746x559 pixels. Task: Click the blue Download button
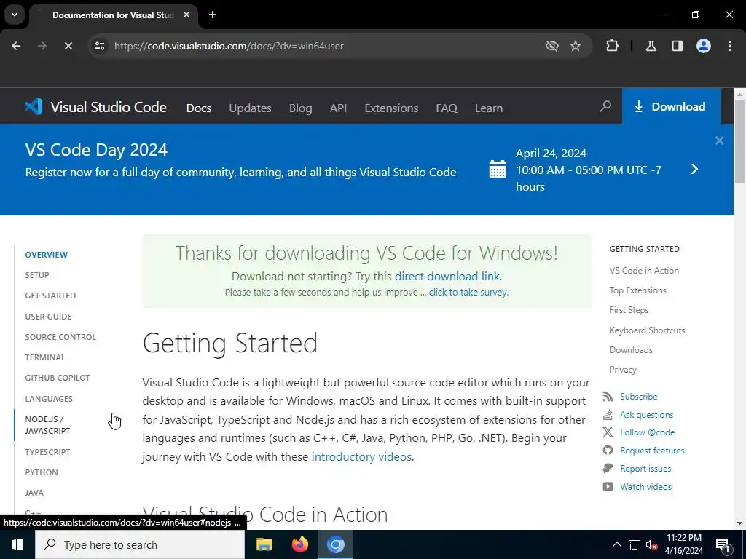click(671, 106)
